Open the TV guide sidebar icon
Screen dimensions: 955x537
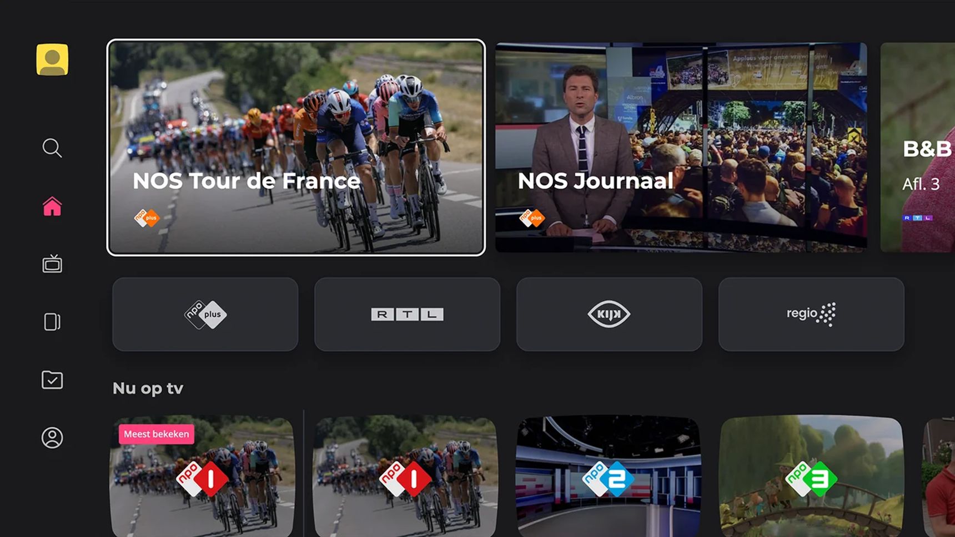click(52, 322)
